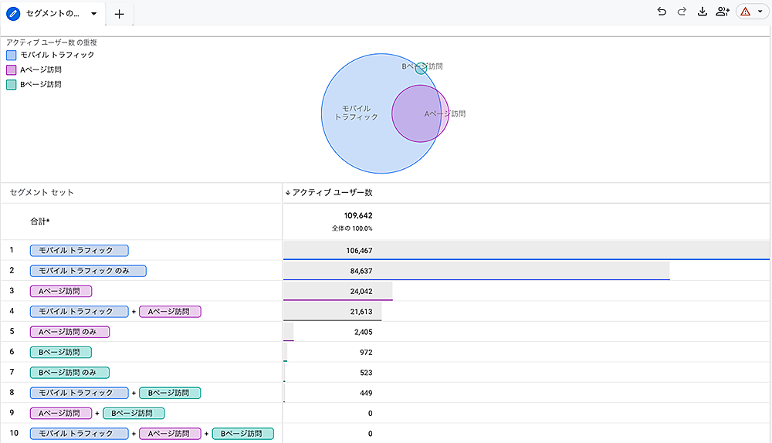Select the モバイル トラフィック のみ chip
Image resolution: width=772 pixels, height=443 pixels.
(88, 271)
